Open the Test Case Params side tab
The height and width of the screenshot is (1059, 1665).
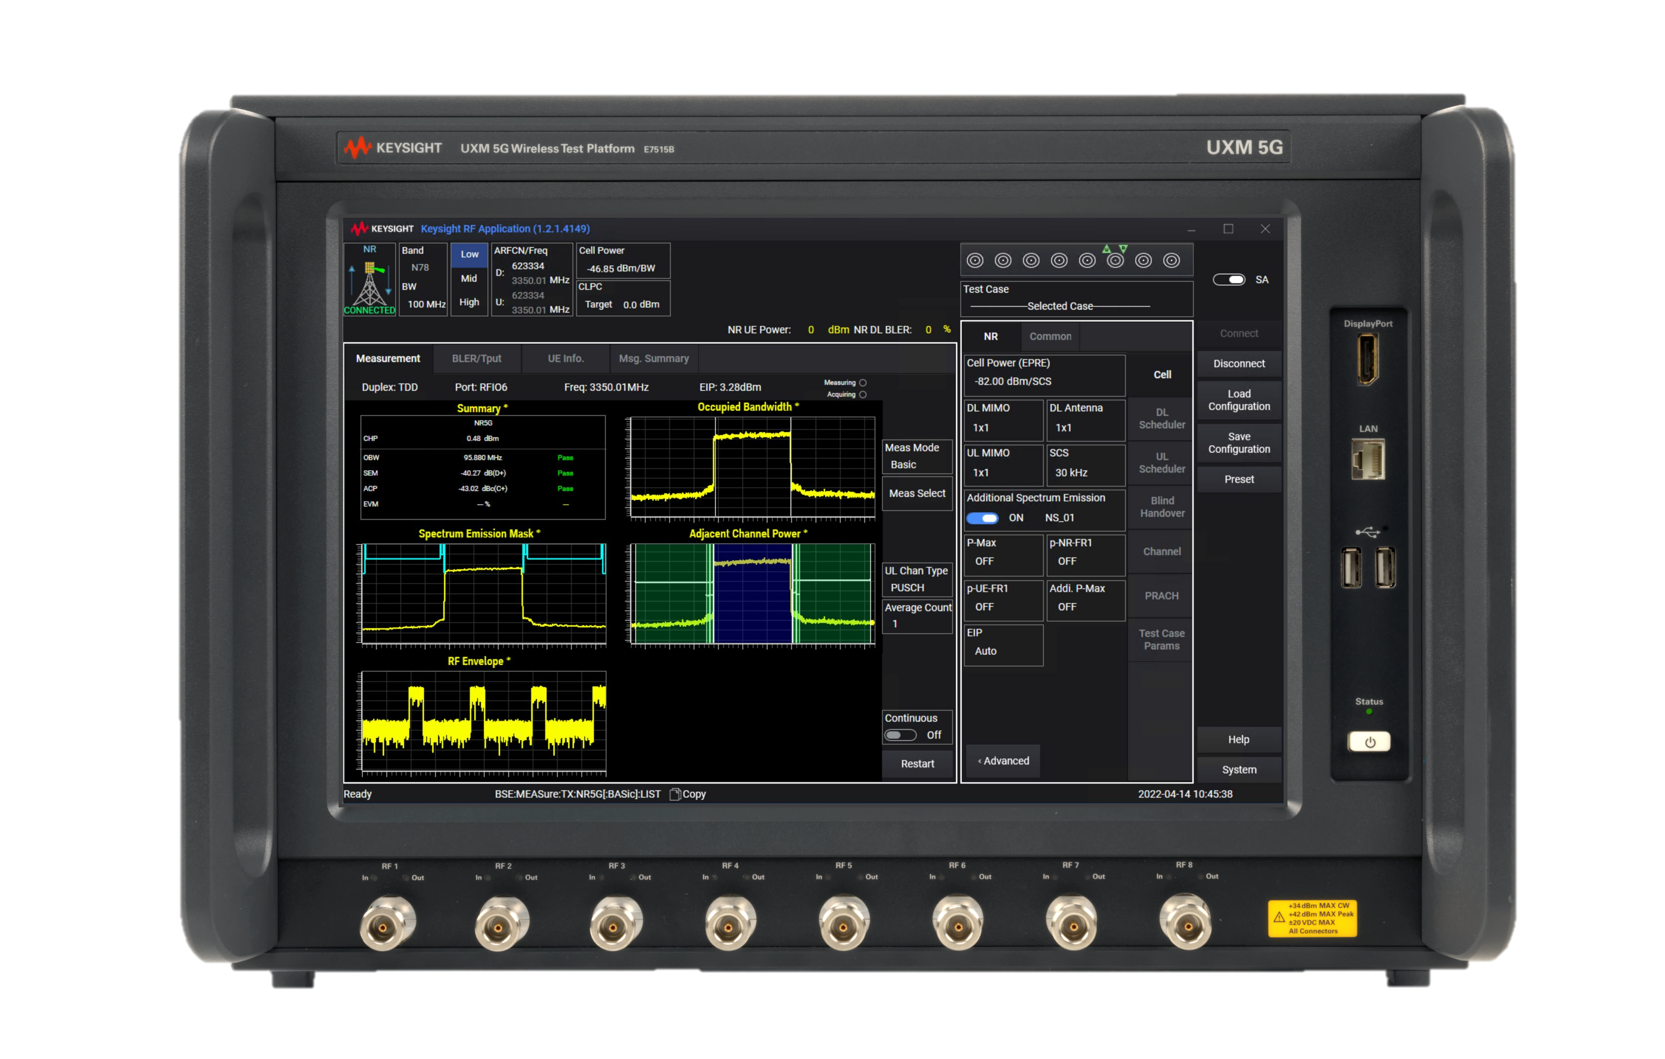point(1162,639)
